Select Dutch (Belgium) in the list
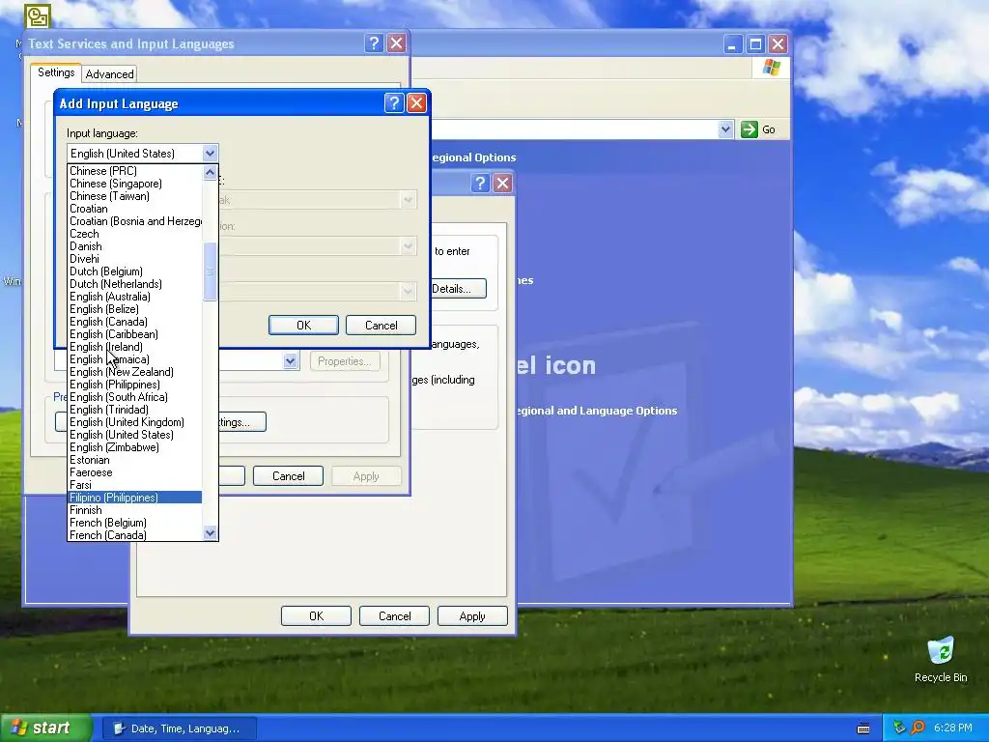Screen dimensions: 989x742 (x=135, y=271)
